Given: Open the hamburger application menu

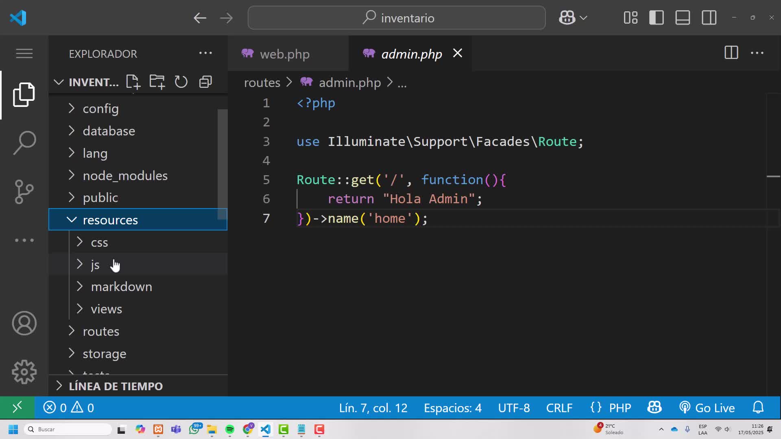Looking at the screenshot, I should pos(24,53).
